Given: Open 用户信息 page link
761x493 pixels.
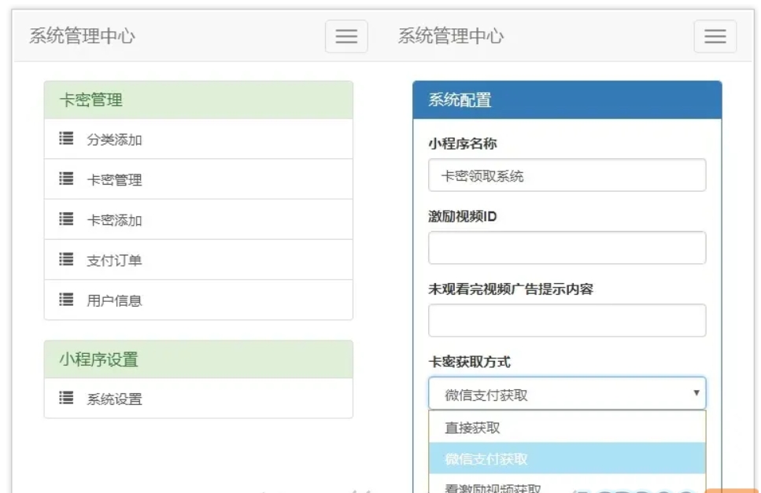Looking at the screenshot, I should (114, 300).
